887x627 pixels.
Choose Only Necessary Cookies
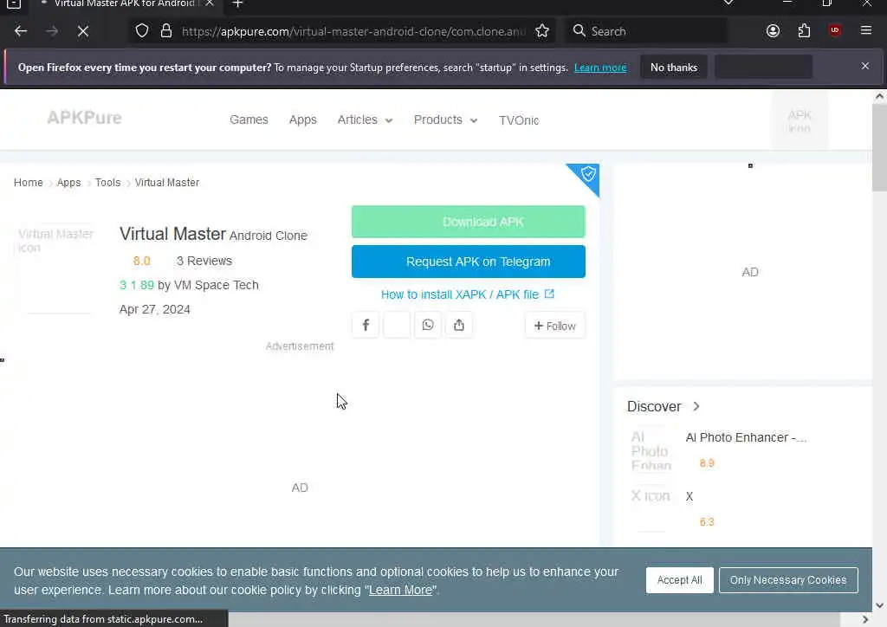[x=788, y=580]
